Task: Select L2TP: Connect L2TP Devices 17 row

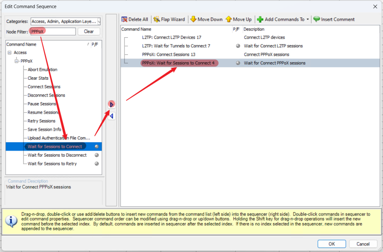Action: click(x=171, y=37)
